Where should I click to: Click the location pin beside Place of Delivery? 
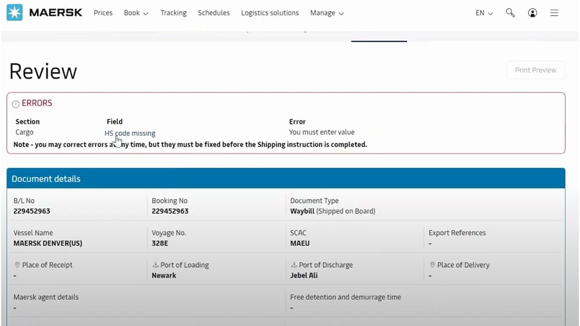(432, 264)
